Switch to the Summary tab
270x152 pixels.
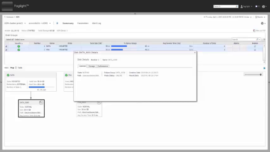point(68,23)
